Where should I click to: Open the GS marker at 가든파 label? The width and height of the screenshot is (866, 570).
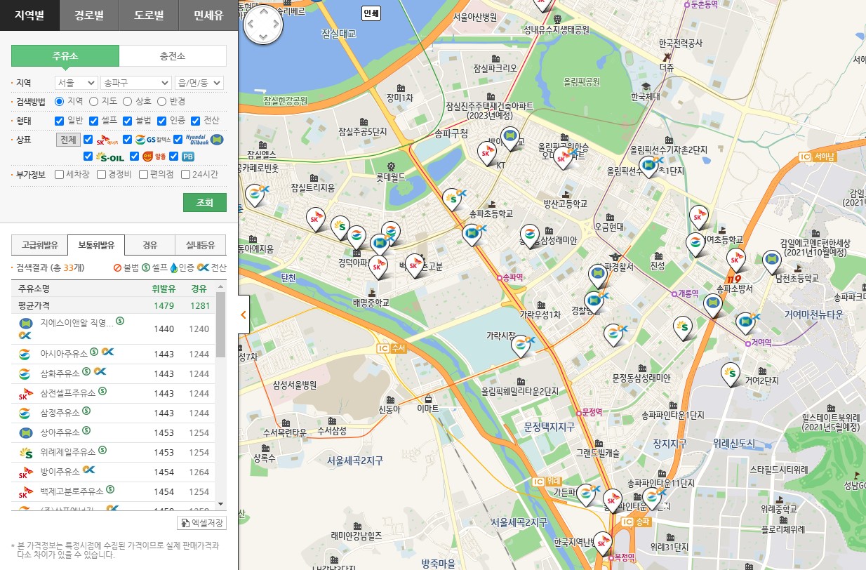(x=585, y=496)
